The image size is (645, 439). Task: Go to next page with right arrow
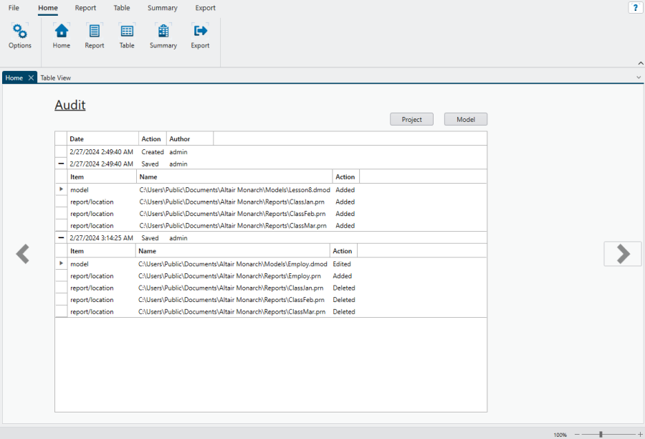point(623,254)
